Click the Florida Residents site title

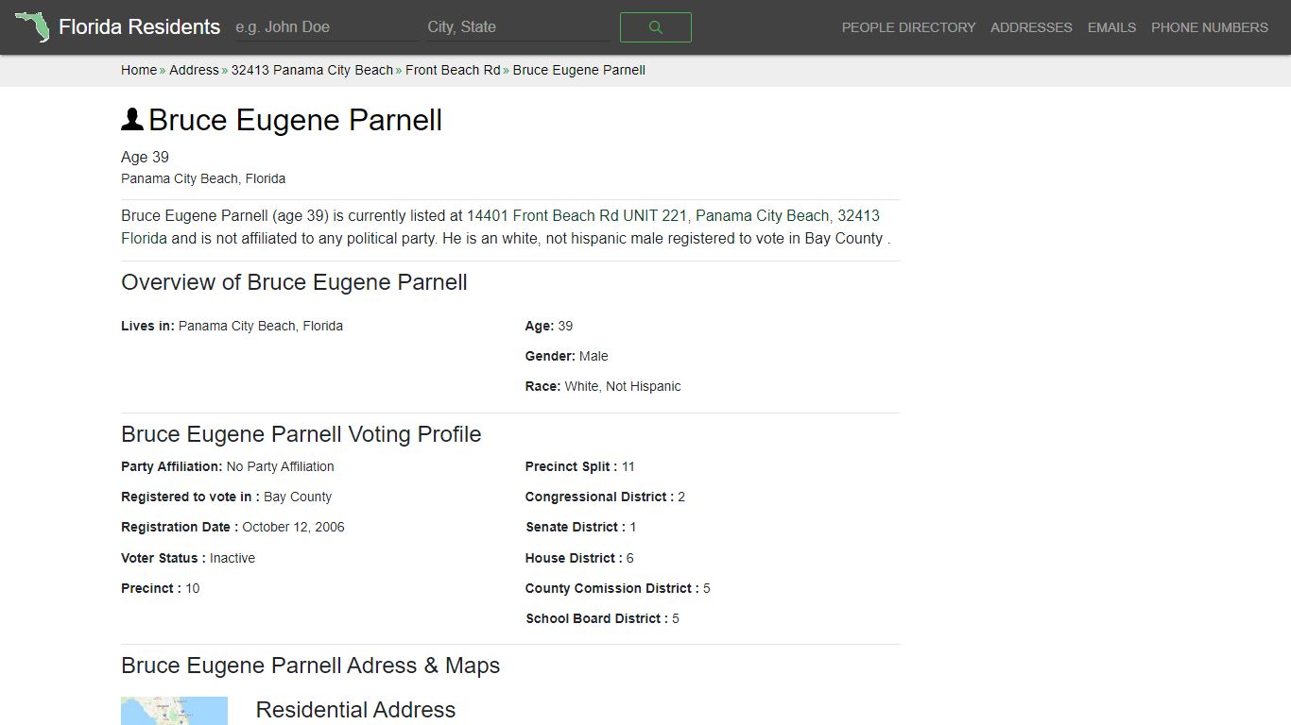click(139, 26)
